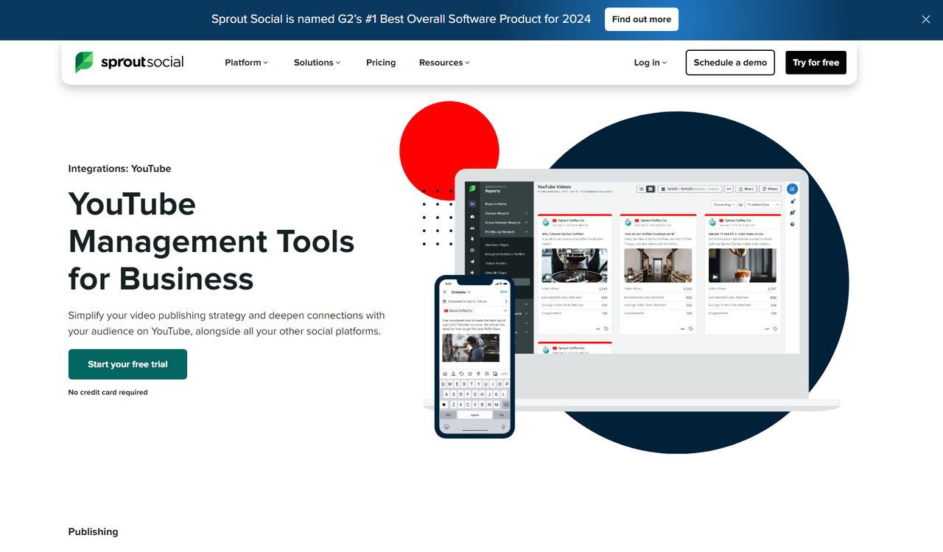Click the tag icon on the first video card
Image resolution: width=943 pixels, height=552 pixels.
[x=606, y=329]
